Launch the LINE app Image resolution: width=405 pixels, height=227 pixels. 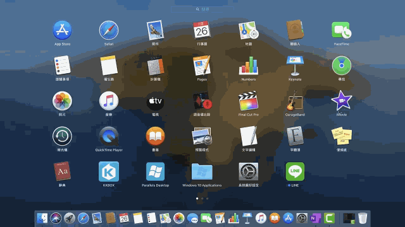(x=295, y=171)
